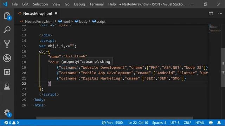Open the Debug menu
Screen dimensions: 225x126
[x=79, y=4]
